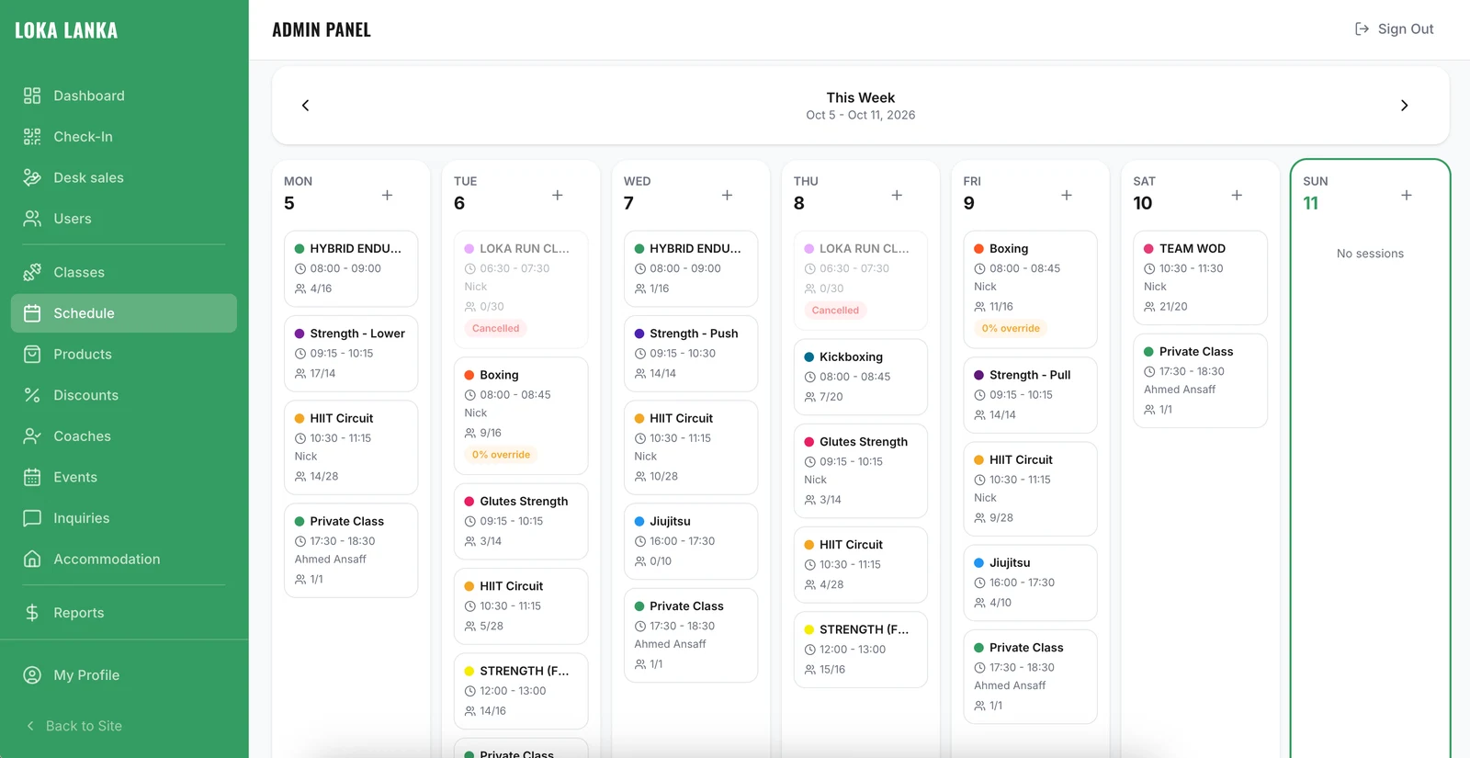Open the Schedule menu item
Image resolution: width=1470 pixels, height=758 pixels.
click(x=124, y=313)
